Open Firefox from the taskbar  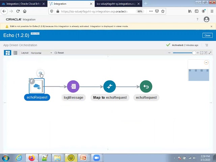(x=31, y=158)
